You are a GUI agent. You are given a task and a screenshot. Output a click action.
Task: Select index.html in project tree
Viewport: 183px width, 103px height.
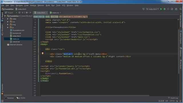[17, 36]
